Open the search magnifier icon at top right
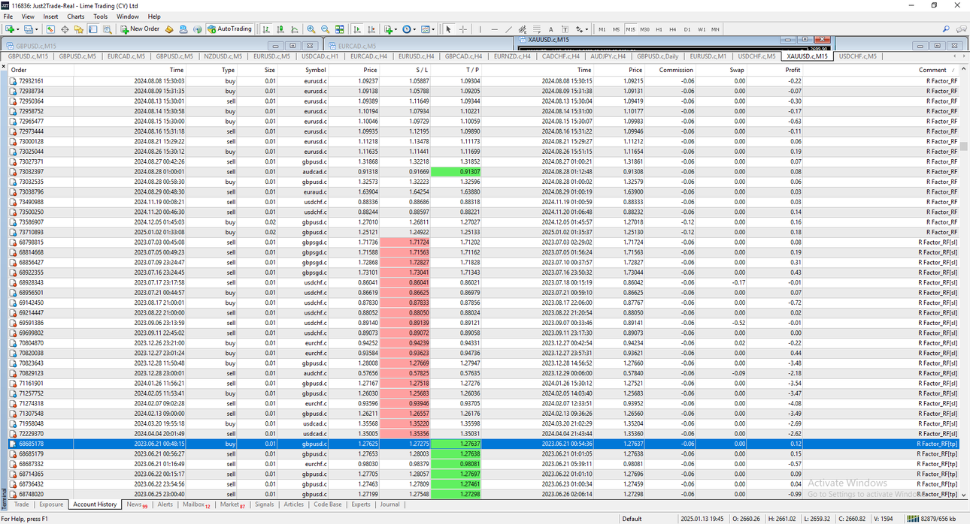Screen dimensions: 970x524 (x=946, y=29)
